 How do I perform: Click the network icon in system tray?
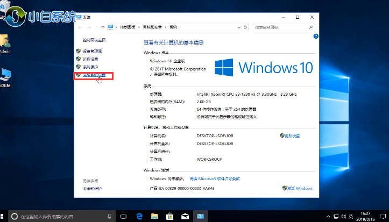(x=336, y=216)
